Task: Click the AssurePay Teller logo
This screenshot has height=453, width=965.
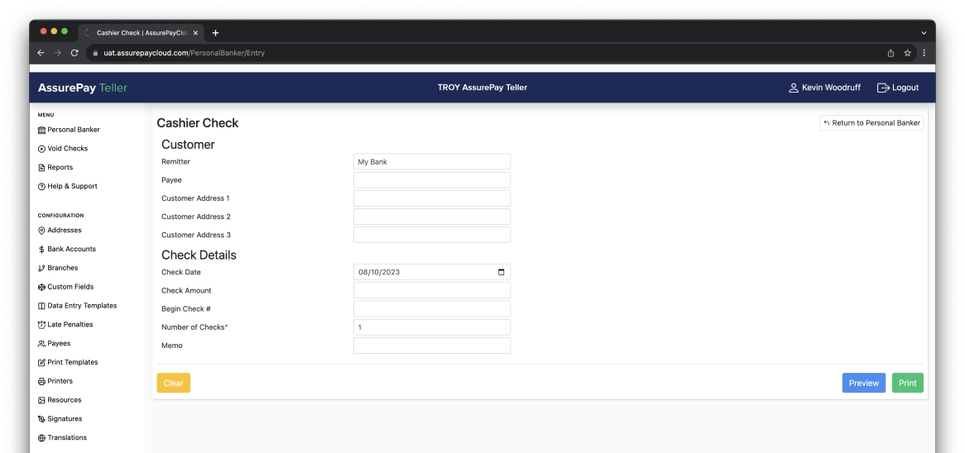Action: coord(83,88)
